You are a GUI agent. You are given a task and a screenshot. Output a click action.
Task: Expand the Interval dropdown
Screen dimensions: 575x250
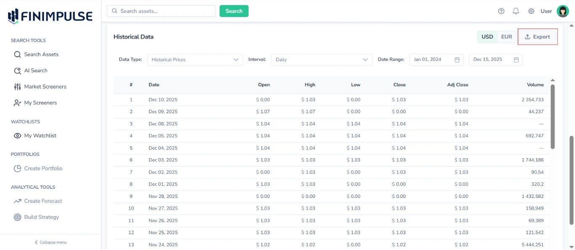(x=322, y=60)
